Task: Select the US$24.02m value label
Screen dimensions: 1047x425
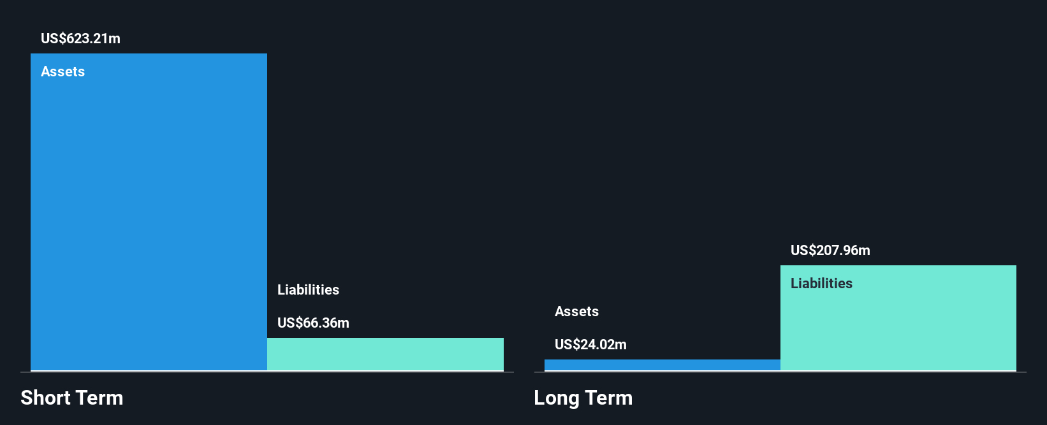Action: [x=590, y=344]
